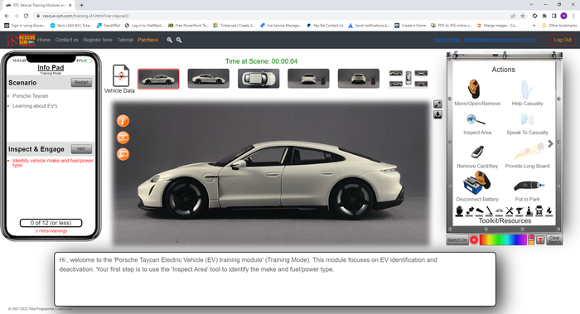Select the eraser tool beside color bar
The image size is (580, 314).
[x=531, y=239]
